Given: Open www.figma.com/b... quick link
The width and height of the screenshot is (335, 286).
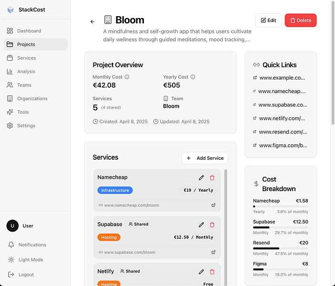Looking at the screenshot, I should pyautogui.click(x=280, y=145).
